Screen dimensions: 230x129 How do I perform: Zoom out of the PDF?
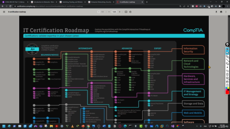pyautogui.click(x=109, y=12)
